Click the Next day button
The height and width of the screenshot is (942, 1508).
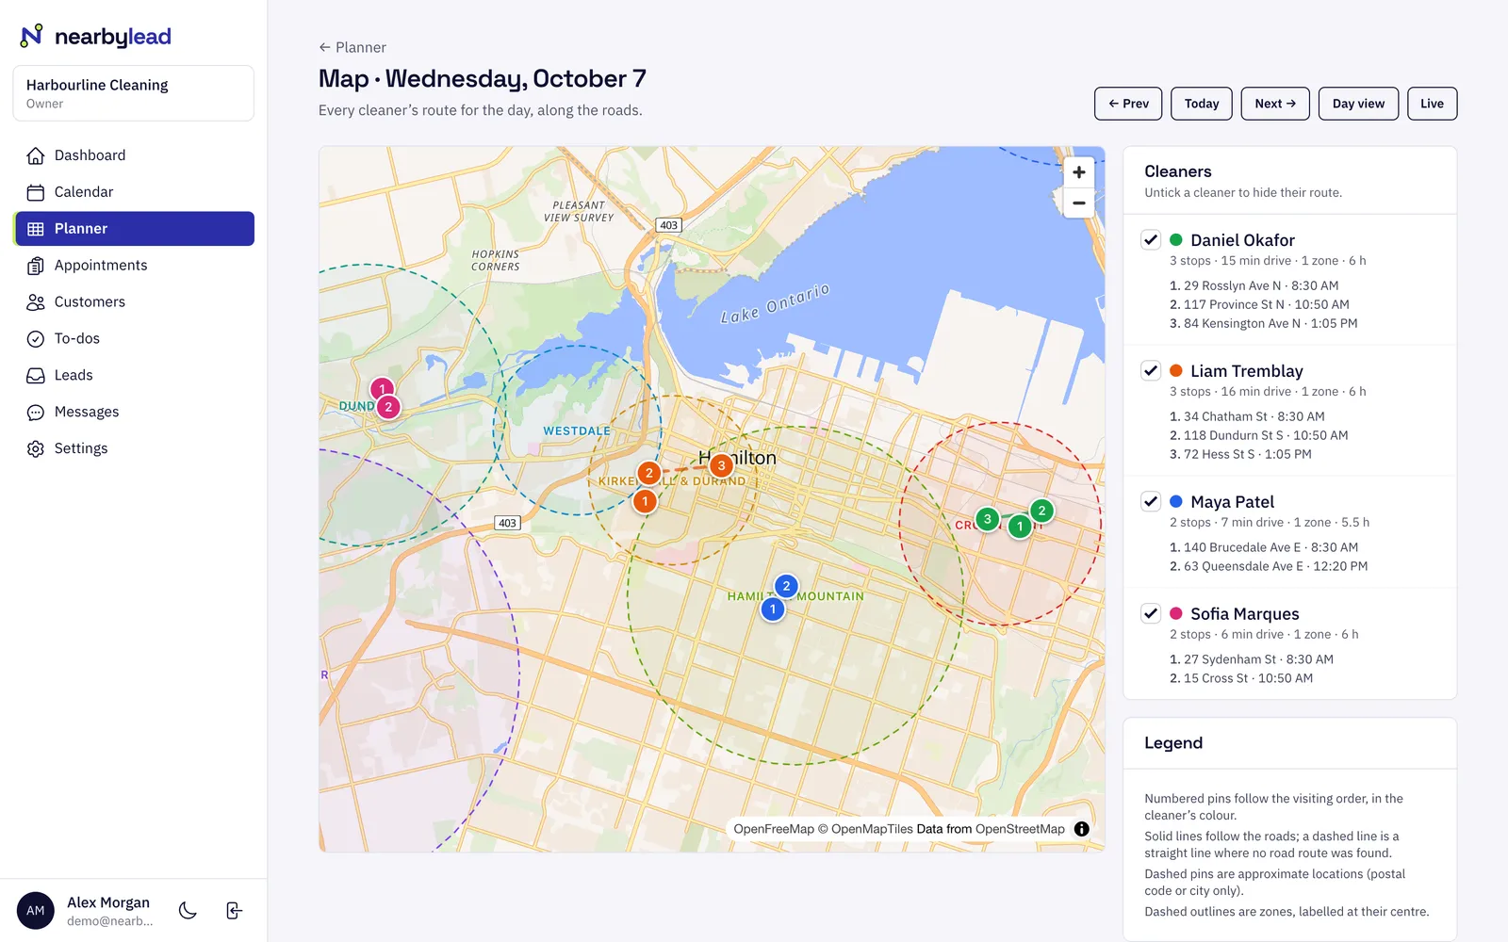[1275, 104]
